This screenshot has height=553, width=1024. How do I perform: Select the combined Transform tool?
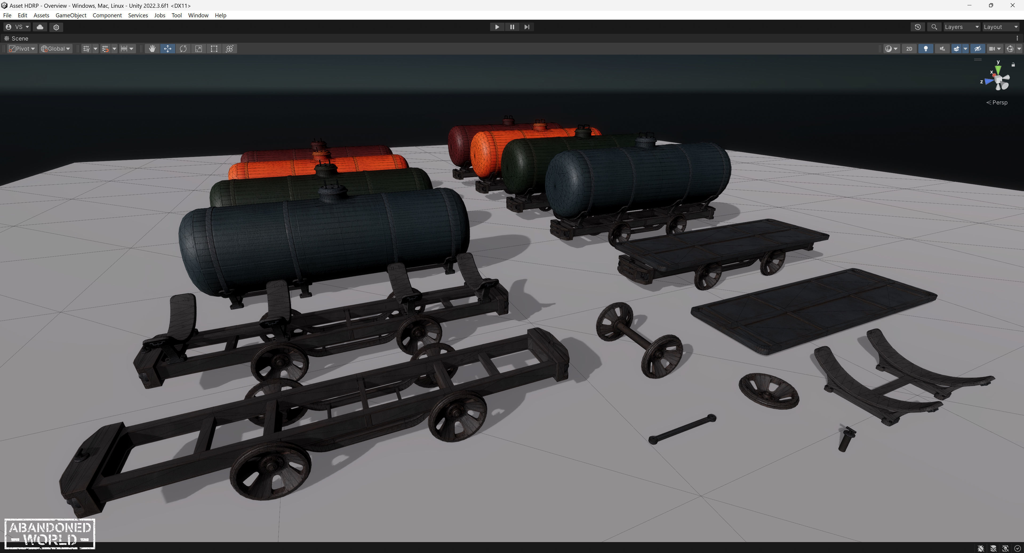point(229,49)
